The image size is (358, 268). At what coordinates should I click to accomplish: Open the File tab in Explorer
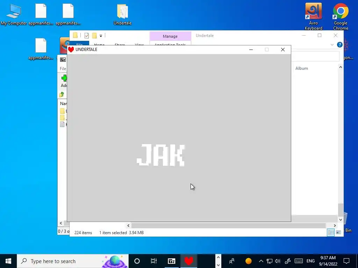pyautogui.click(x=79, y=44)
